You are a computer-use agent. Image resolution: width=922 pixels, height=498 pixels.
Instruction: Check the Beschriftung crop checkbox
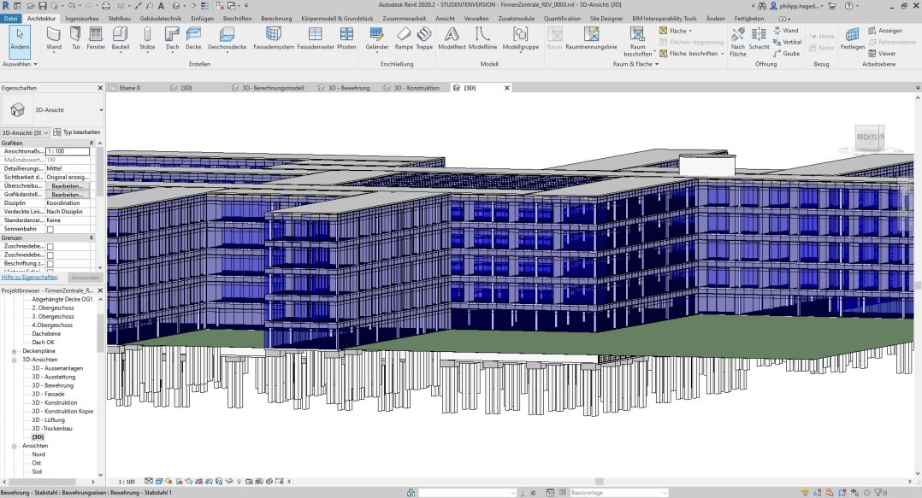(x=49, y=264)
